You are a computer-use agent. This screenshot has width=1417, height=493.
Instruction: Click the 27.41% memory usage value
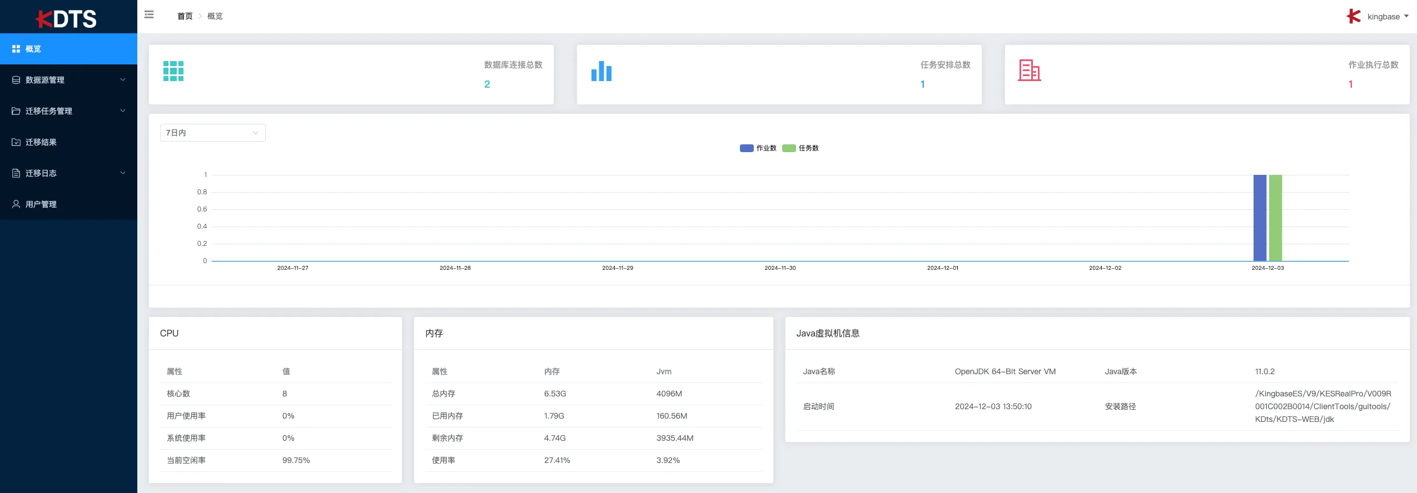tap(557, 460)
